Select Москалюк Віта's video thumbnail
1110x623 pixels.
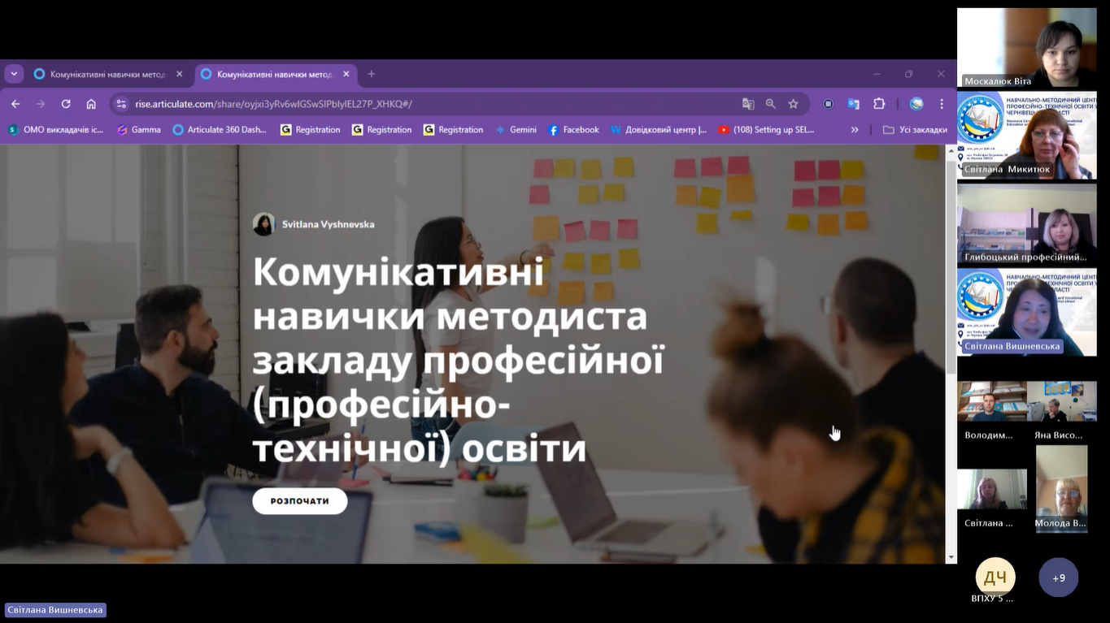(1026, 47)
